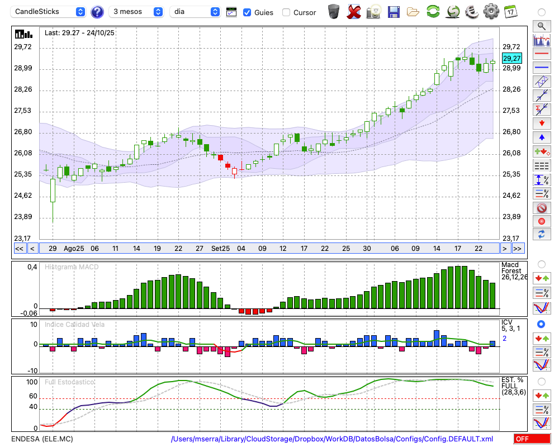
Task: Click the blue question mark help icon
Action: click(x=97, y=12)
